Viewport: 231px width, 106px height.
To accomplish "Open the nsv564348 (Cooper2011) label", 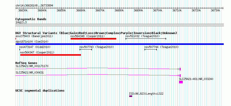I will 87,36.
